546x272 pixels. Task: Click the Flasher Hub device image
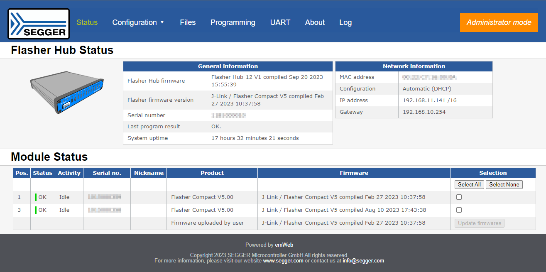pyautogui.click(x=67, y=92)
